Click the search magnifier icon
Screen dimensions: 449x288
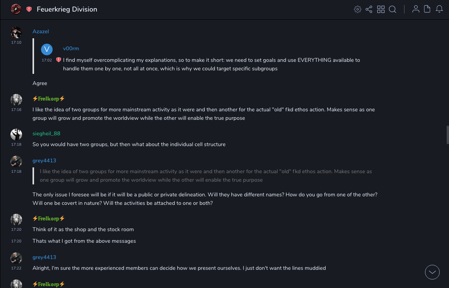(x=392, y=9)
